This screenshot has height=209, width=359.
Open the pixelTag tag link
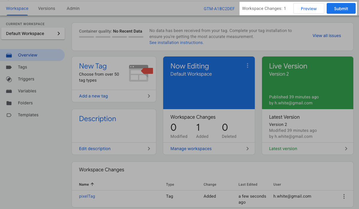[x=87, y=196]
